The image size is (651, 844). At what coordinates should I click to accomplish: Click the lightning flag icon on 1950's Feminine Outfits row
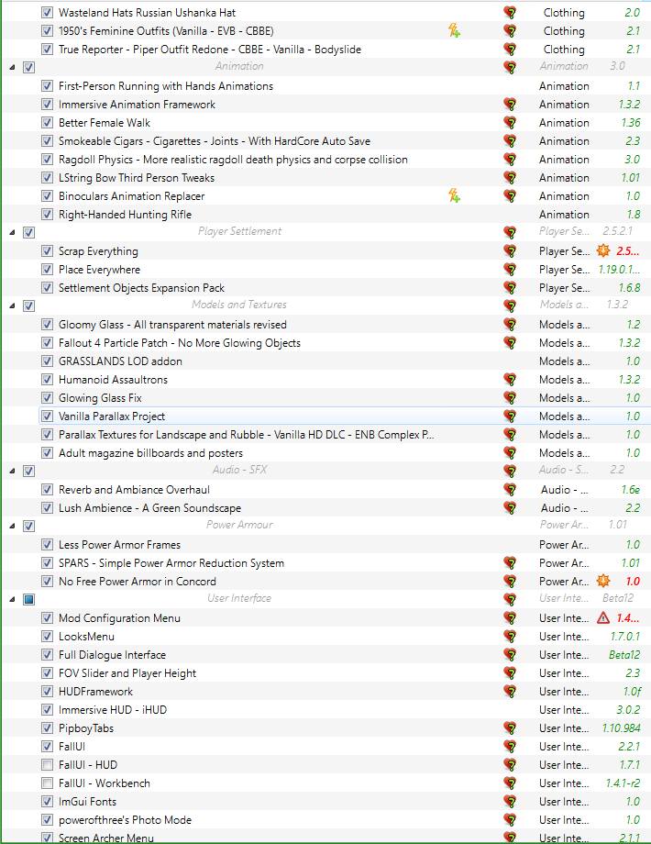pyautogui.click(x=454, y=30)
